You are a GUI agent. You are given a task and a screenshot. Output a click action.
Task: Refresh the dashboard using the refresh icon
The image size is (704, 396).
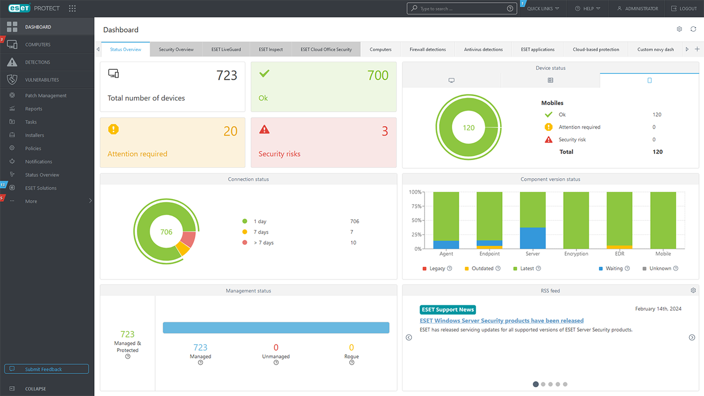click(693, 29)
